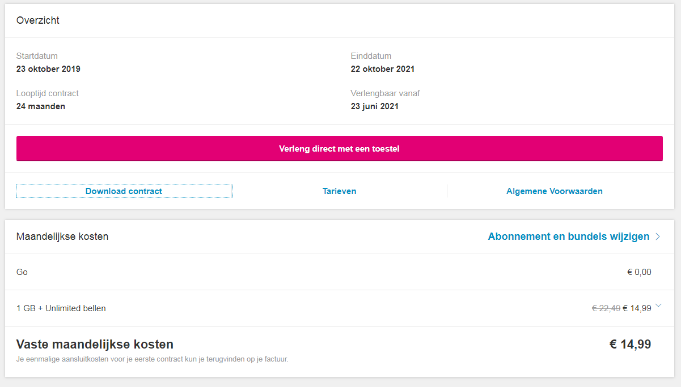Click the start date 23 oktober 2019
Viewport: 681px width, 387px height.
(x=48, y=69)
